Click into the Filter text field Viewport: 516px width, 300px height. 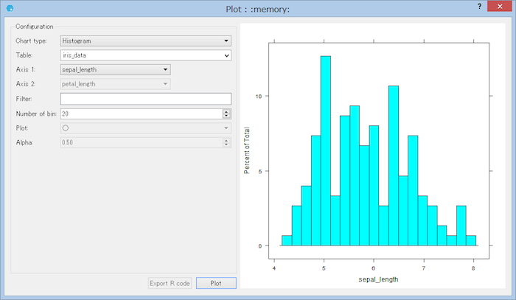pos(145,99)
